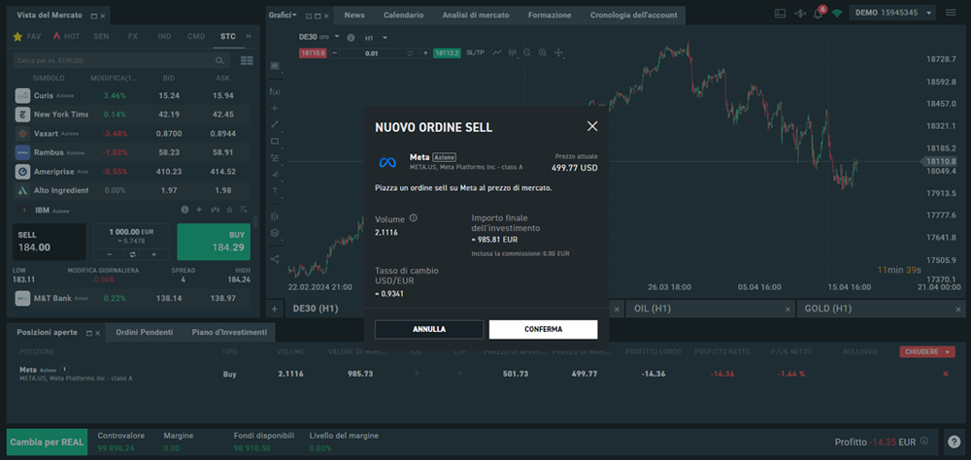This screenshot has height=460, width=971.
Task: Open the workspace layout icon in top bar
Action: point(781,13)
